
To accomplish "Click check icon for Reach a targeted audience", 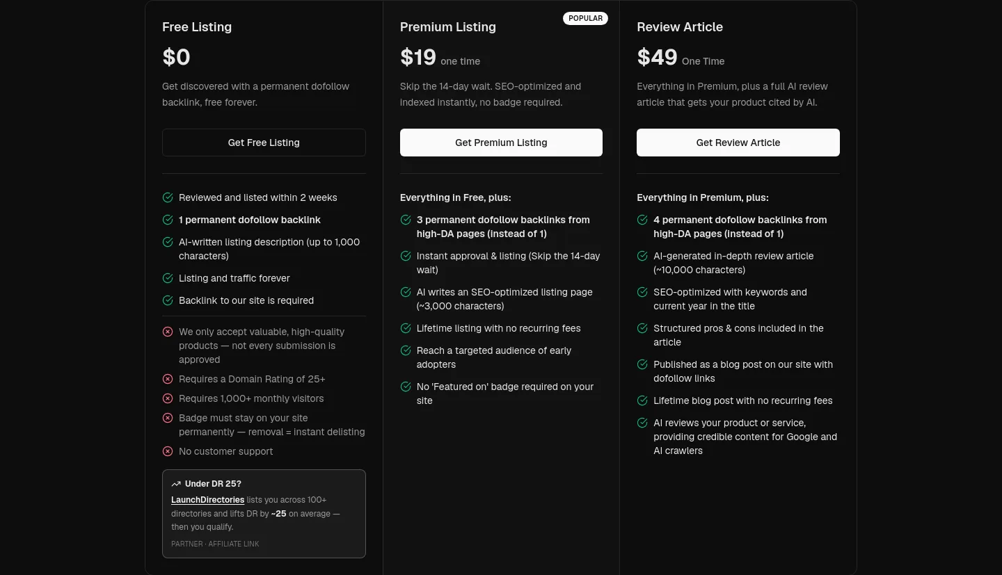I will click(x=406, y=350).
